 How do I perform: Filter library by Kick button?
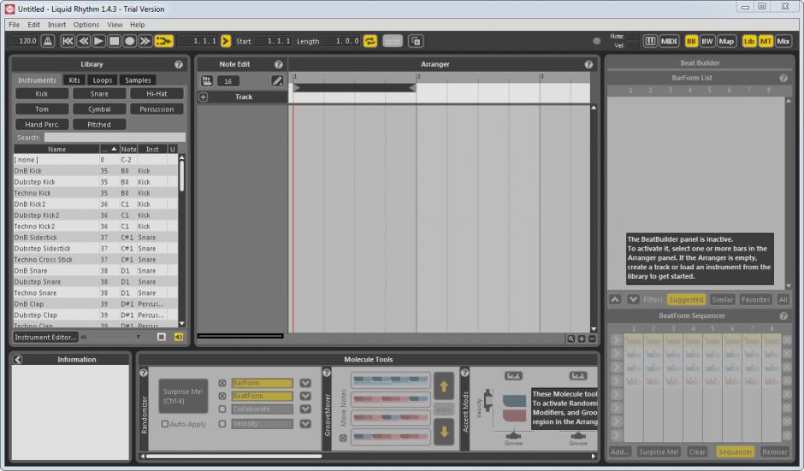pos(42,94)
